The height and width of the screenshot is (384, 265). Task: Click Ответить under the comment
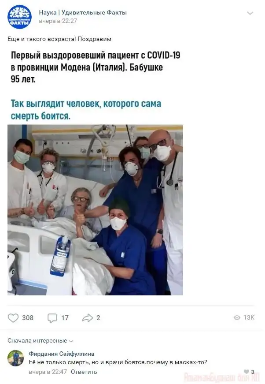pos(84,372)
